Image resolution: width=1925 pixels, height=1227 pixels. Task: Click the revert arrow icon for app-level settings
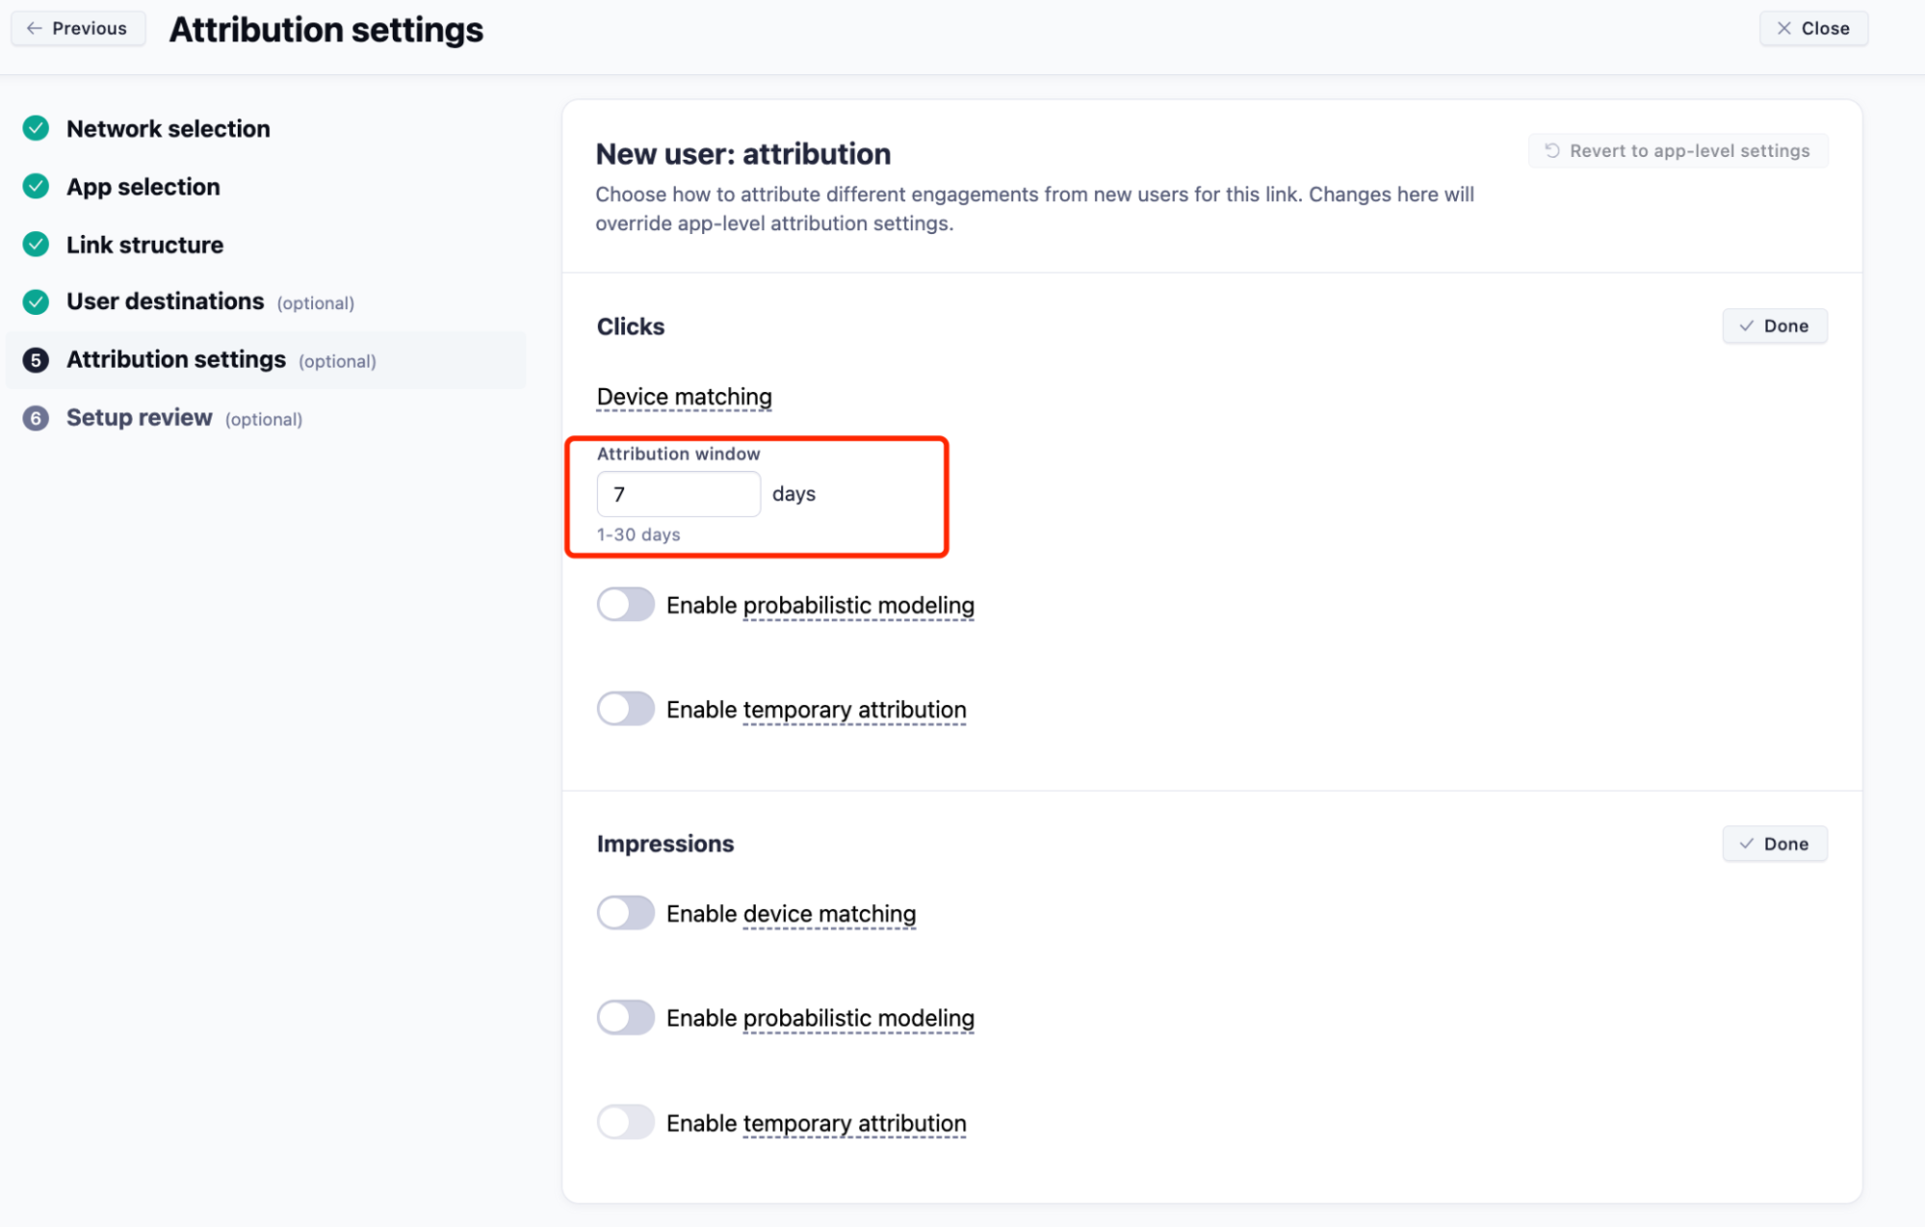[x=1552, y=150]
